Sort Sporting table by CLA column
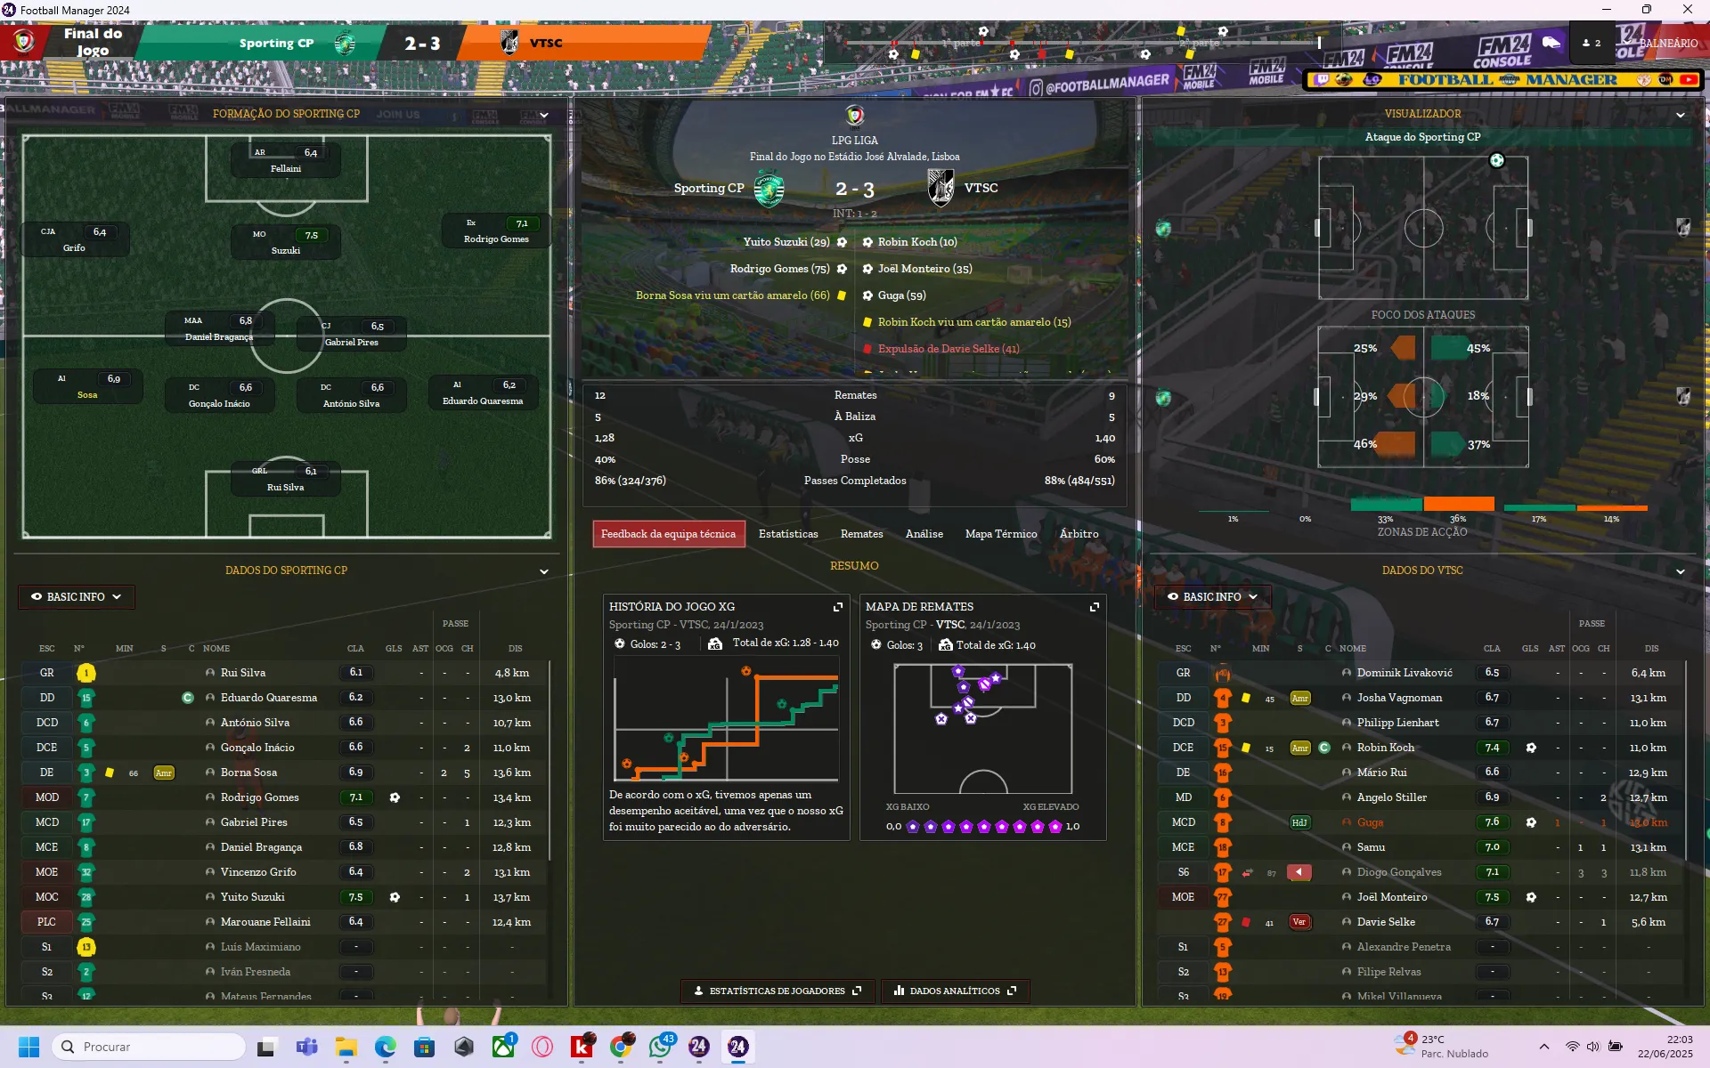This screenshot has width=1710, height=1068. 355,649
